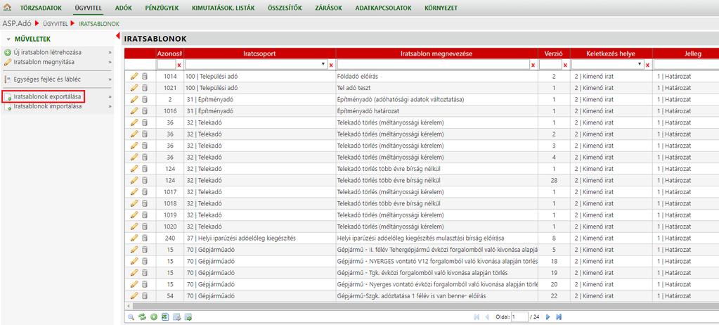
Task: Clear the Keletkezés helye filter red X
Action: coord(647,65)
